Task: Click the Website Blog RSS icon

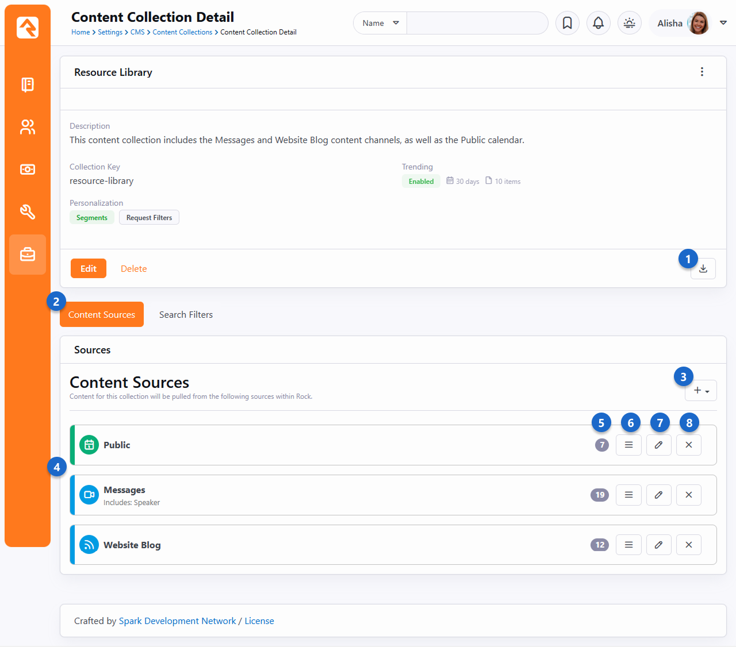Action: [89, 545]
